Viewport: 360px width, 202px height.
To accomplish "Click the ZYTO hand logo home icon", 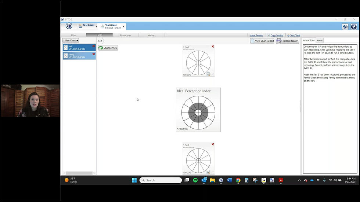I will [x=69, y=26].
